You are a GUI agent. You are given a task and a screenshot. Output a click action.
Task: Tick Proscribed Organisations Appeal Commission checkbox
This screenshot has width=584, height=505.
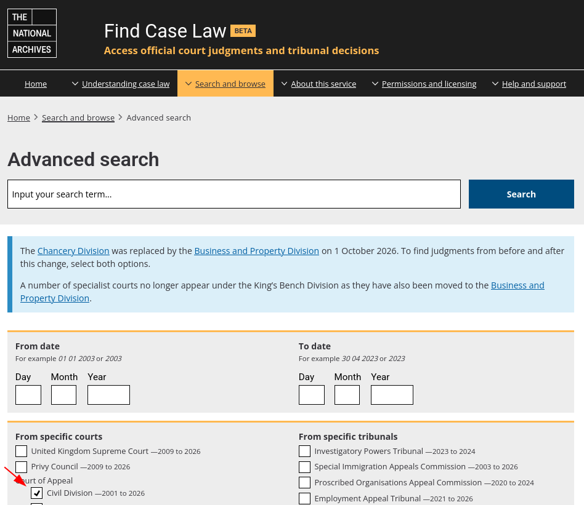[x=305, y=483]
